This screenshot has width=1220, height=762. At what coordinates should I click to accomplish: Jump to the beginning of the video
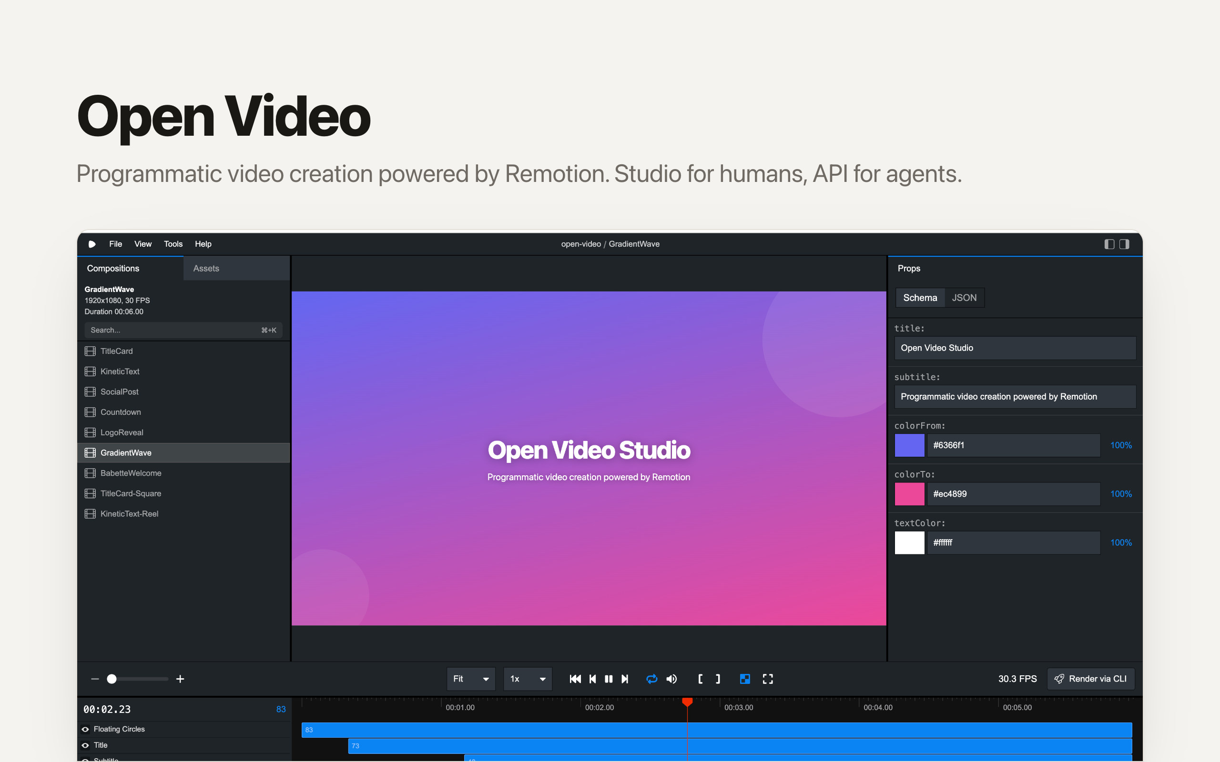tap(575, 679)
